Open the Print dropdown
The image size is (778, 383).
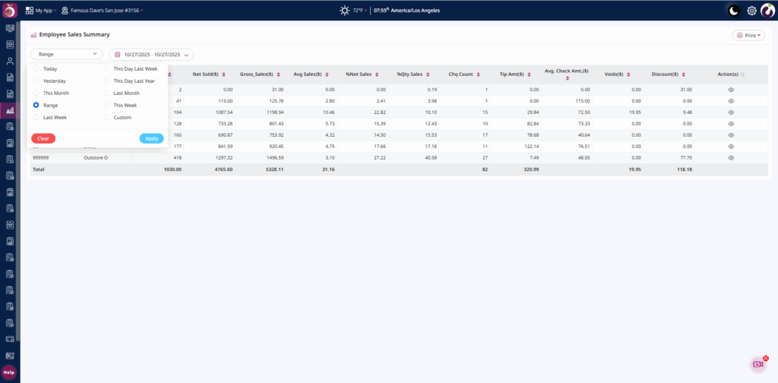coord(748,35)
